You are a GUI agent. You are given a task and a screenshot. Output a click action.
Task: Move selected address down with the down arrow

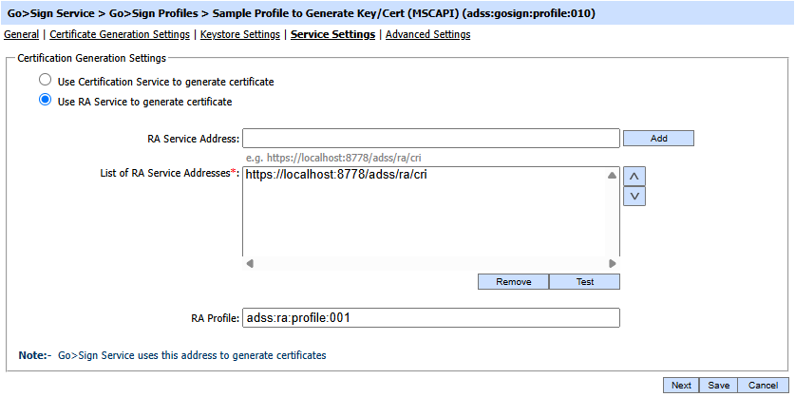click(x=634, y=196)
